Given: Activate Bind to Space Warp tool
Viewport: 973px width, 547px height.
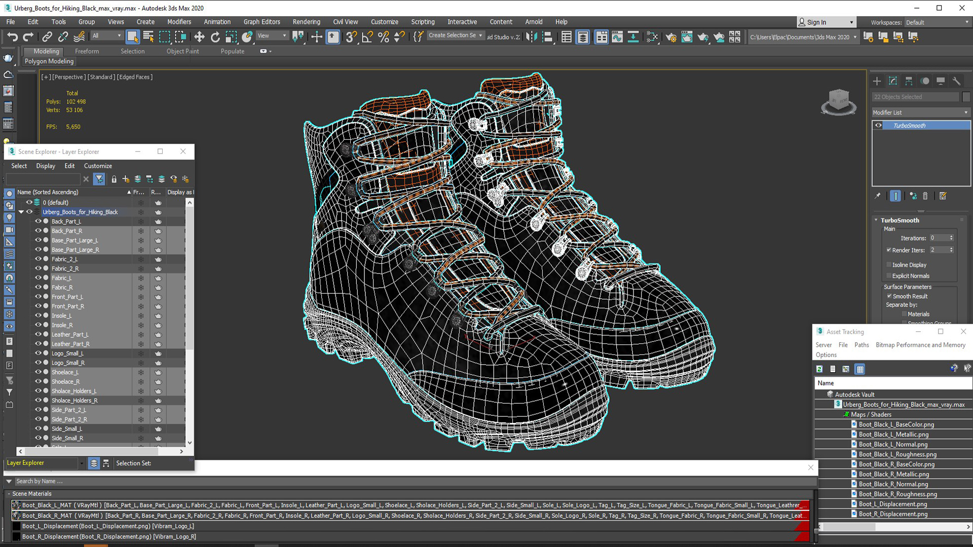Looking at the screenshot, I should click(79, 36).
